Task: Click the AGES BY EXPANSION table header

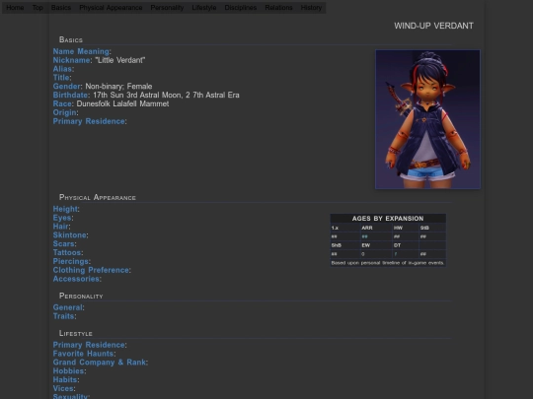Action: [x=388, y=219]
